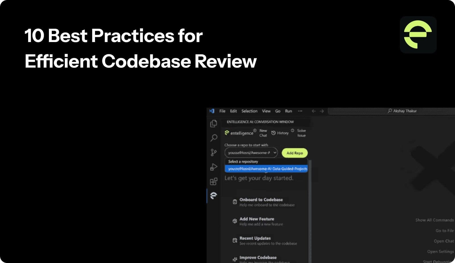Expand the overflow menu ellipsis
Screen dimensions: 455x263
click(300, 111)
